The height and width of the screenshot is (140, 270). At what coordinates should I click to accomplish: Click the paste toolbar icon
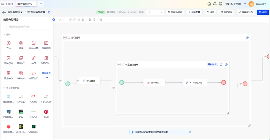point(74,20)
